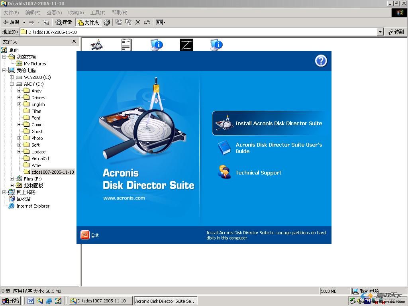Click the 搜索 search toolbar button
The height and width of the screenshot is (306, 408).
click(63, 22)
